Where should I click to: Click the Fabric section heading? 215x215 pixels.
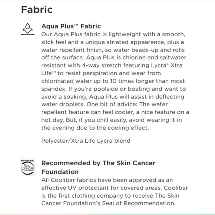(37, 10)
